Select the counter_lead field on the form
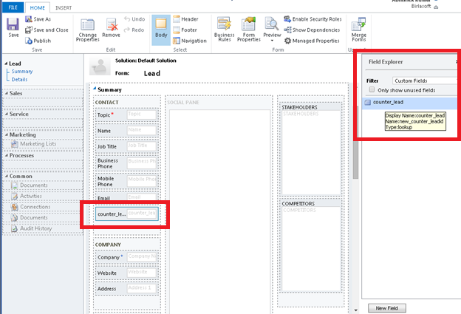Image resolution: width=461 pixels, height=314 pixels. pos(127,214)
